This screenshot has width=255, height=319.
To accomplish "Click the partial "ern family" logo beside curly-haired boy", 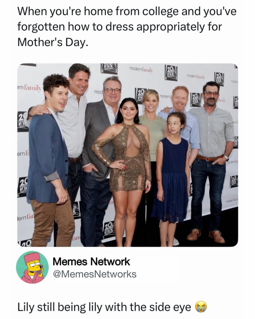I will coord(29,88).
